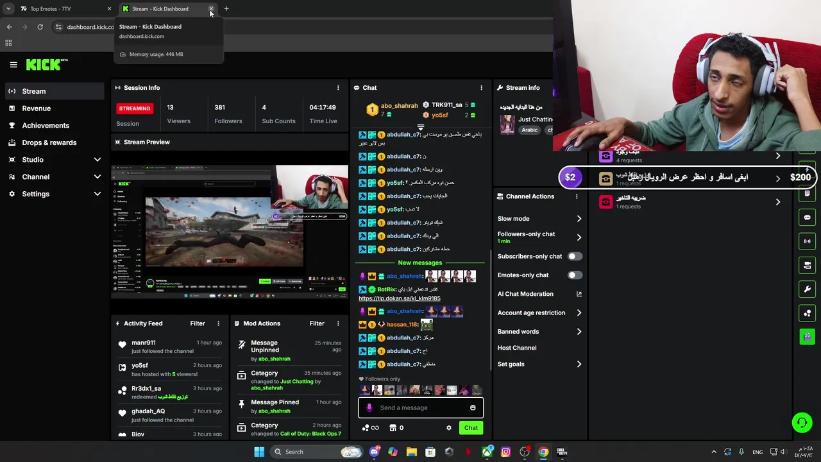Open the Stream section in the sidebar
821x462 pixels.
pos(55,91)
